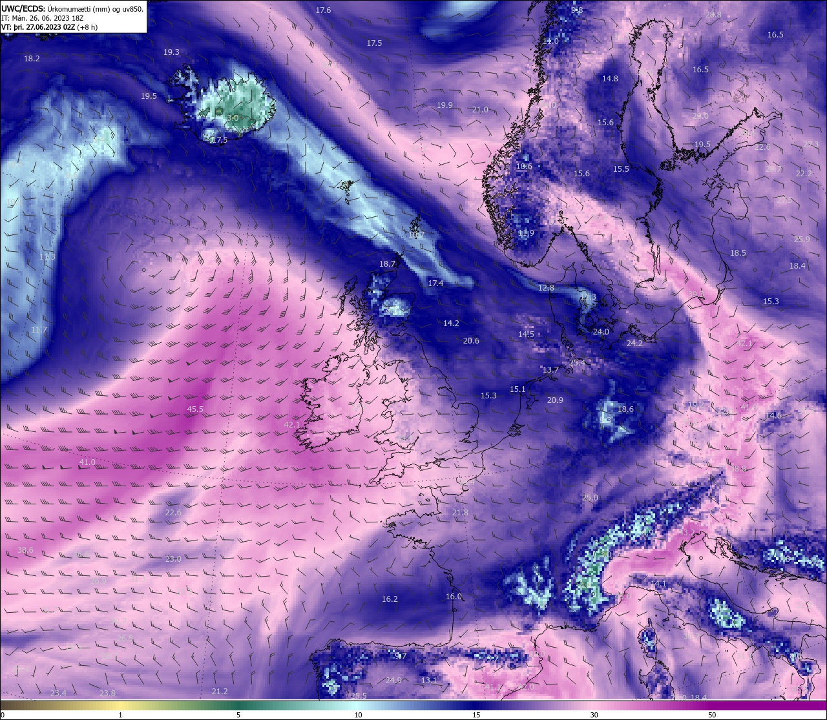This screenshot has height=720, width=827.
Task: Click the 12.8 value label
Action: tap(546, 288)
